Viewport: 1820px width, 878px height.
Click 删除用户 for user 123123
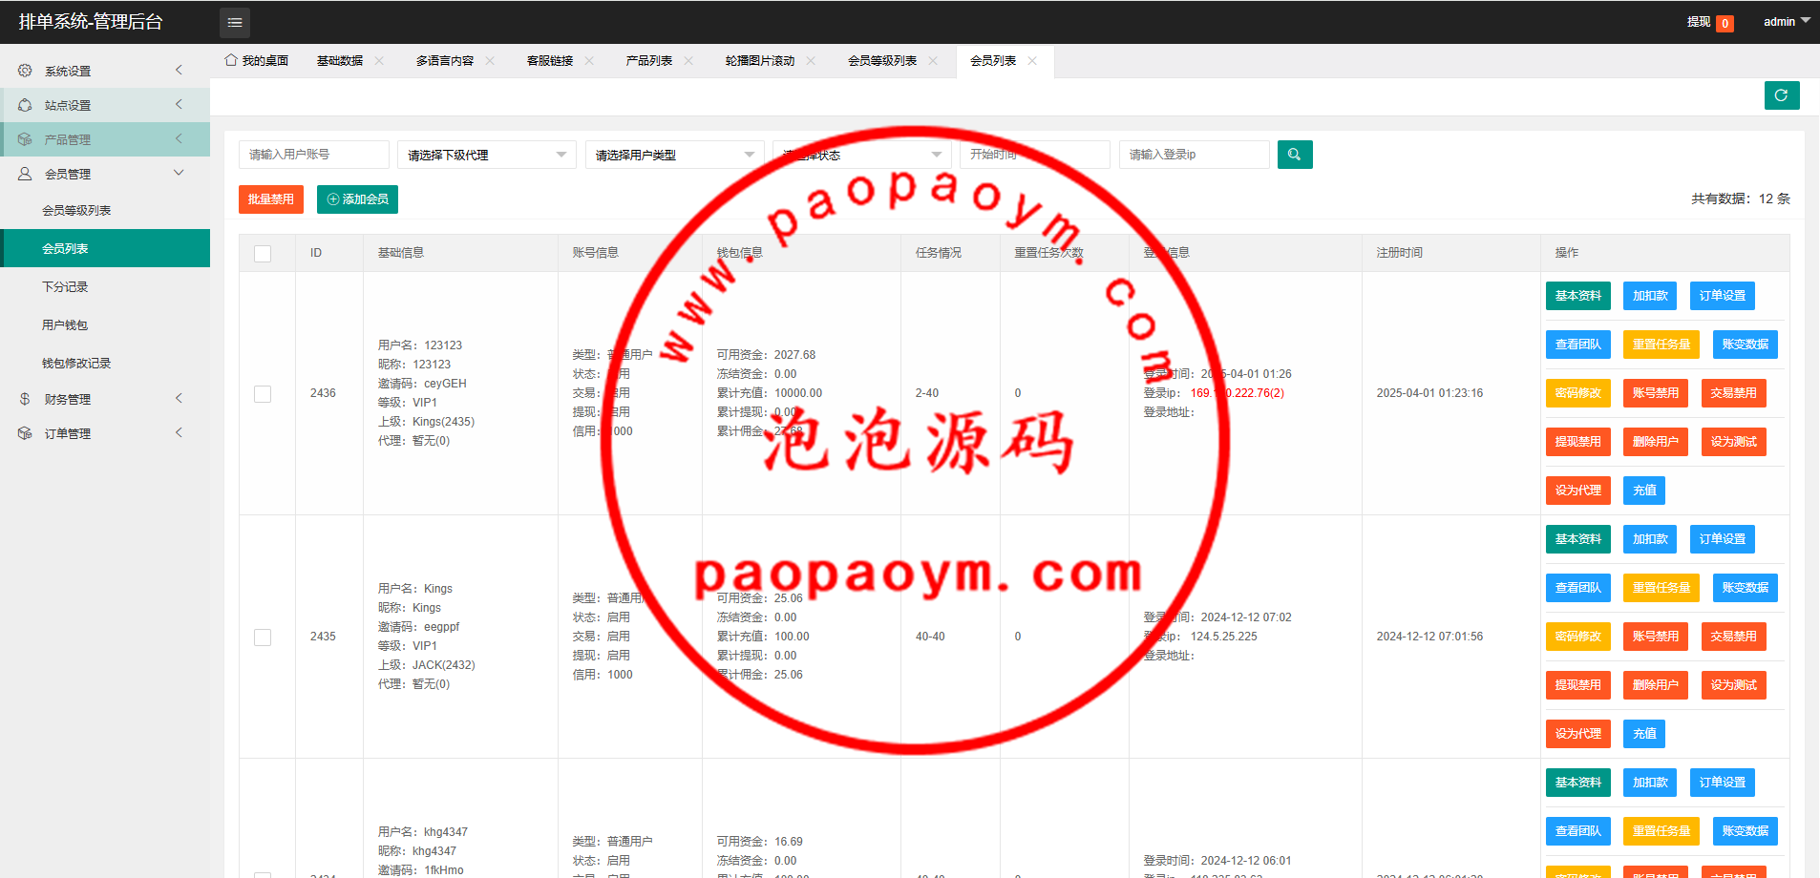click(1656, 442)
